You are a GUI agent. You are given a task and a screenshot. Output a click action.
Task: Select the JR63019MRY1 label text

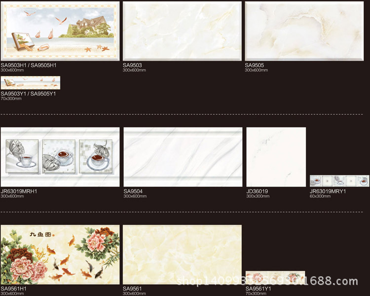point(328,191)
